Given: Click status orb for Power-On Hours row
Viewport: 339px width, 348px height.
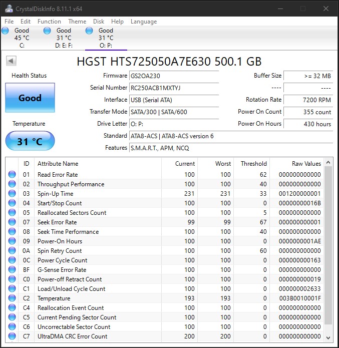Looking at the screenshot, I should coord(12,241).
